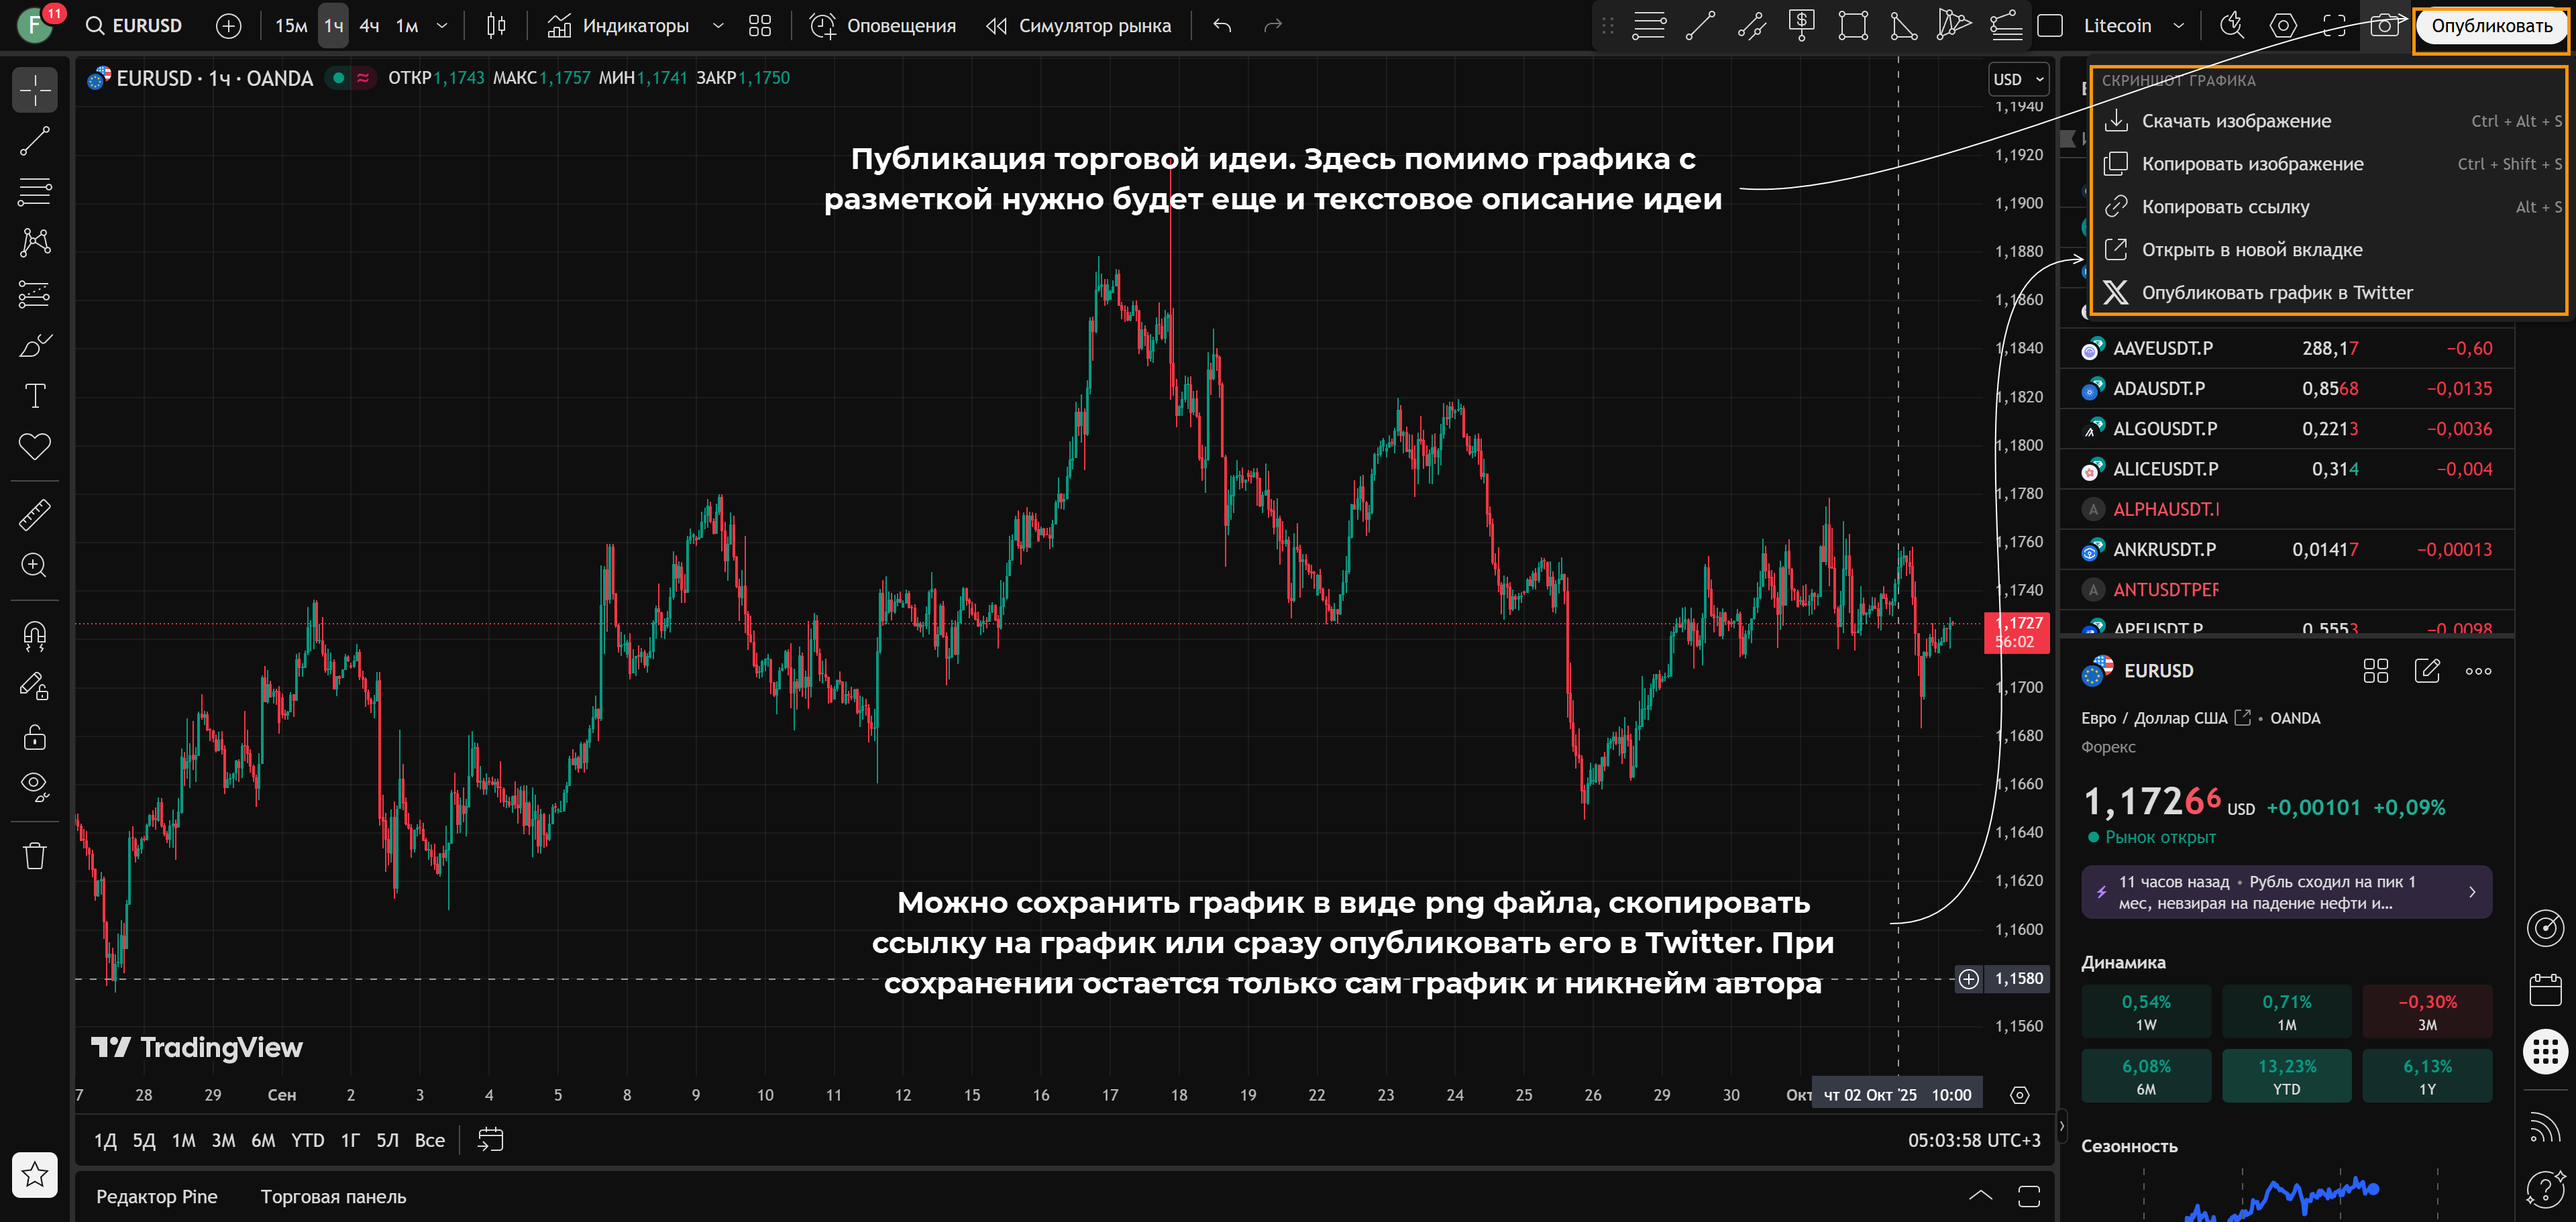Choose Скачать изображение menu entry
The height and width of the screenshot is (1222, 2576).
point(2235,121)
